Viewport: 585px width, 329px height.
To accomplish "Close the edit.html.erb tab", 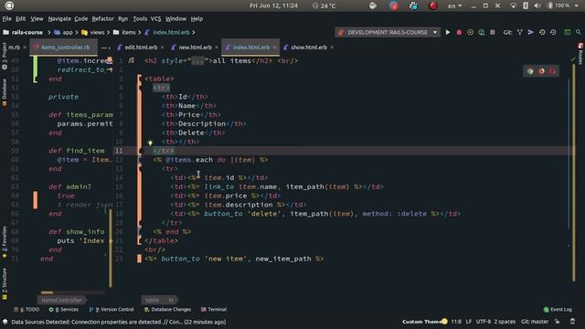I will pos(163,48).
